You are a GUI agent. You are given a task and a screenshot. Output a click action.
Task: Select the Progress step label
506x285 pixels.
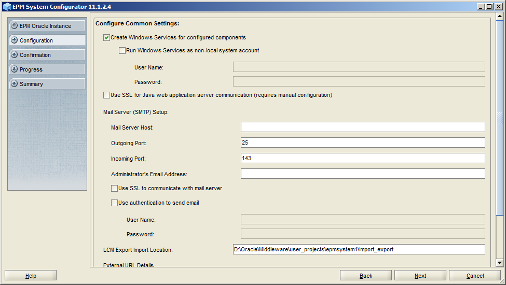pyautogui.click(x=31, y=69)
